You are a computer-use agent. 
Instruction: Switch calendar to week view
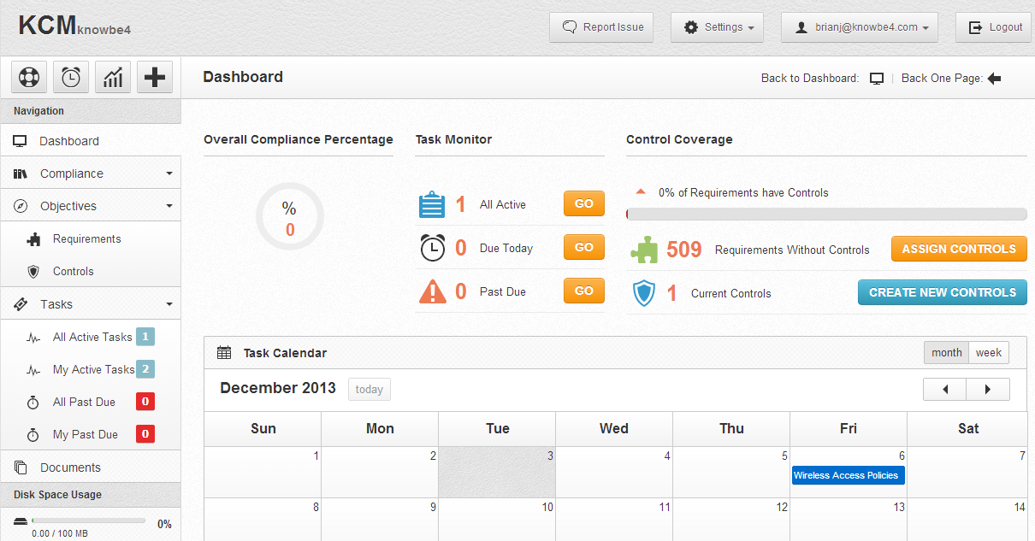click(989, 352)
